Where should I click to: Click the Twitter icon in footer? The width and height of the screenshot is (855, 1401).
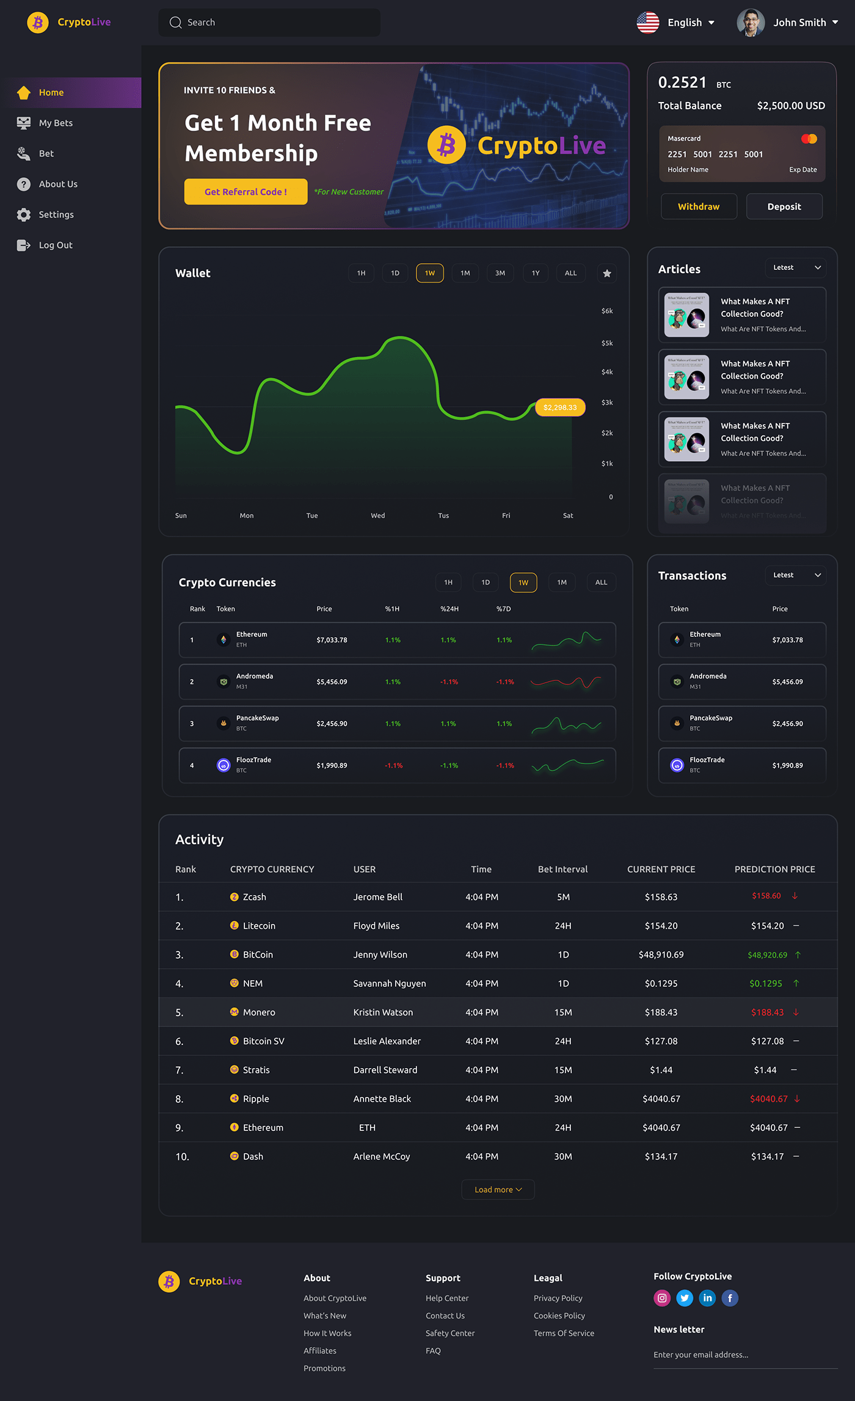(x=685, y=1298)
